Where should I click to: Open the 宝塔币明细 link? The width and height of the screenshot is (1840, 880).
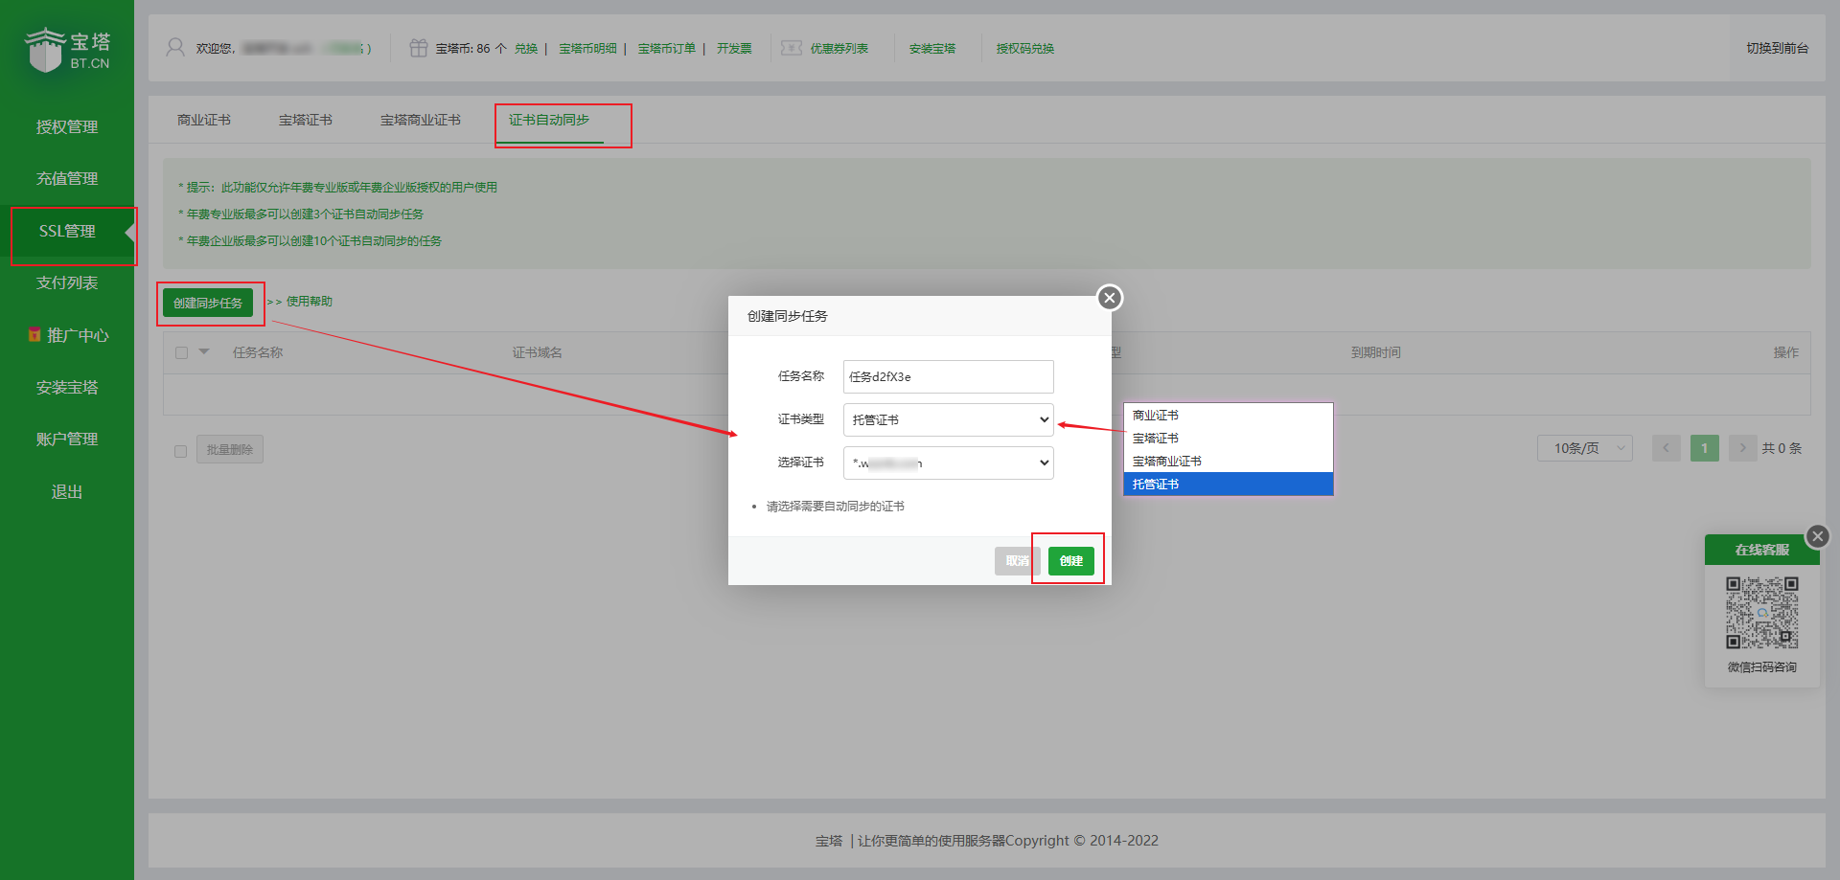(x=588, y=49)
